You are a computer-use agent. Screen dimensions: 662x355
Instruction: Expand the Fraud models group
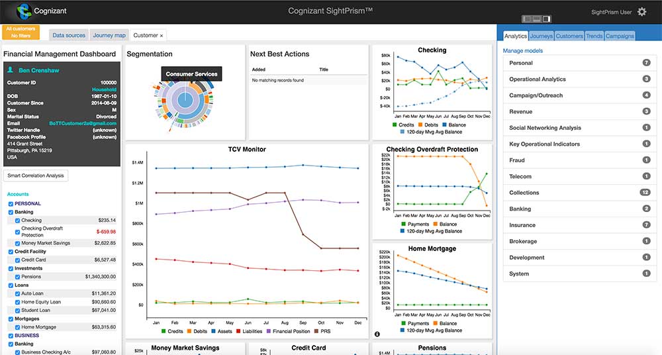(579, 160)
